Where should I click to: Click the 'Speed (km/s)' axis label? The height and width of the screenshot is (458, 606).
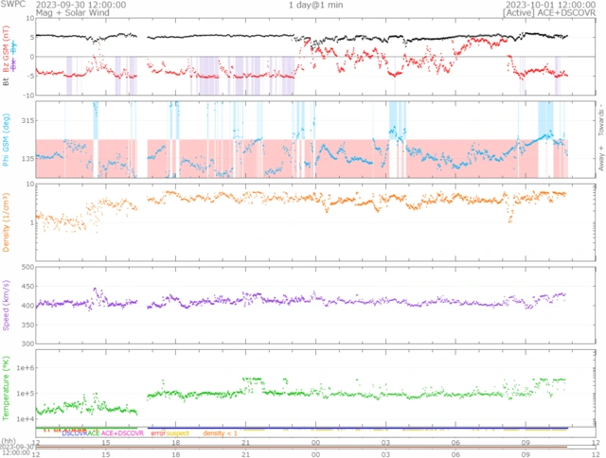coord(6,305)
